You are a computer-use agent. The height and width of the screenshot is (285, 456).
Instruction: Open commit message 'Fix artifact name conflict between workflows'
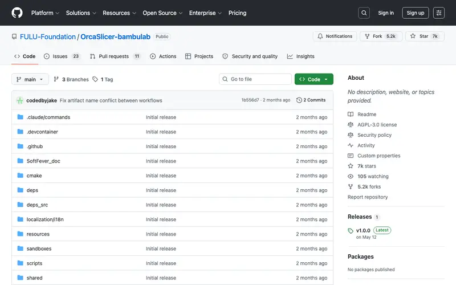coord(111,100)
